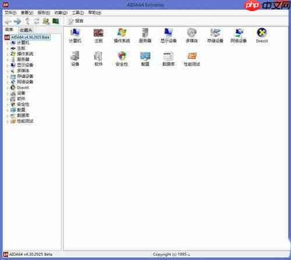This screenshot has width=291, height=260.
Task: Open the 报告(R) menu
Action: 44,13
